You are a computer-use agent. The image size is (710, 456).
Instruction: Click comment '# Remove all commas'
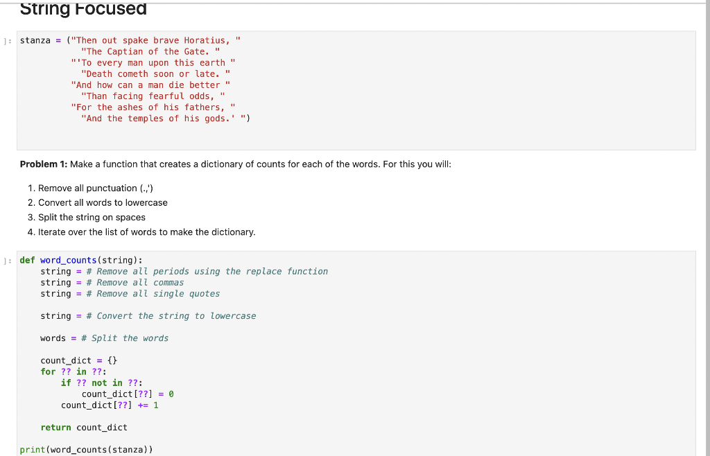click(x=135, y=283)
